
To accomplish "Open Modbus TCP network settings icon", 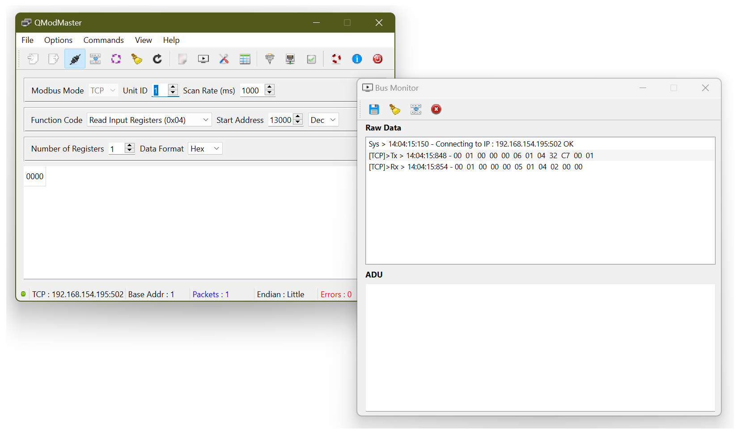I will pos(291,59).
